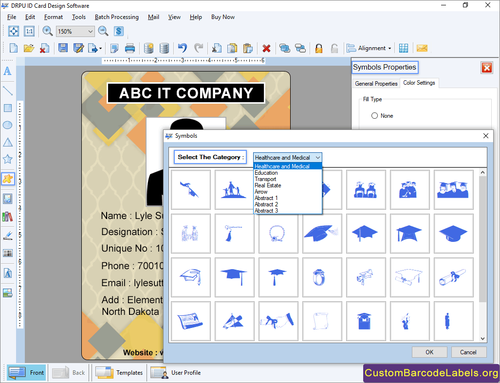Click the Lock padlock icon
This screenshot has height=383, width=500.
pos(318,48)
